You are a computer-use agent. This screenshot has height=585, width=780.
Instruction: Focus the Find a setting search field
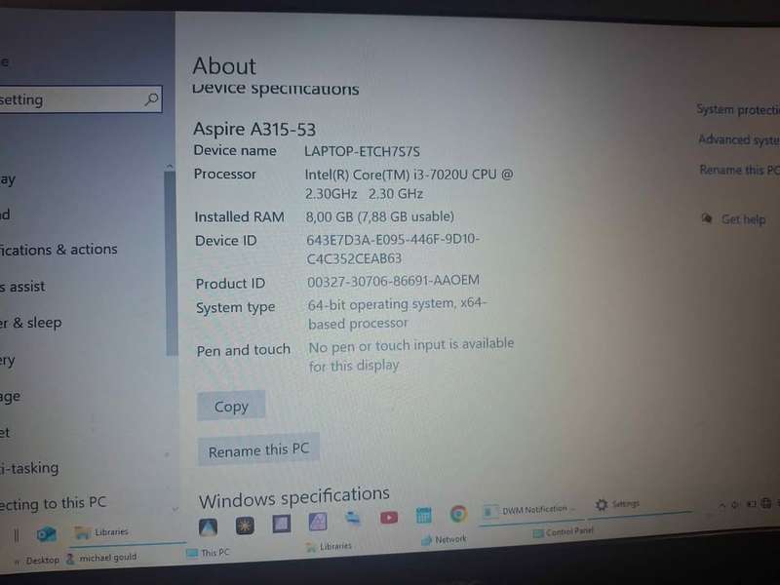pyautogui.click(x=80, y=99)
